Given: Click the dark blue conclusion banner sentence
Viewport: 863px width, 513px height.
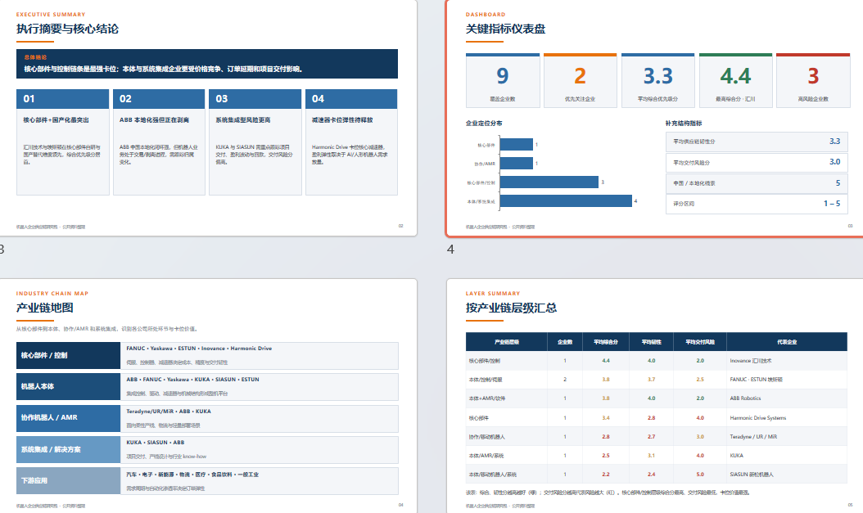Looking at the screenshot, I should (163, 70).
